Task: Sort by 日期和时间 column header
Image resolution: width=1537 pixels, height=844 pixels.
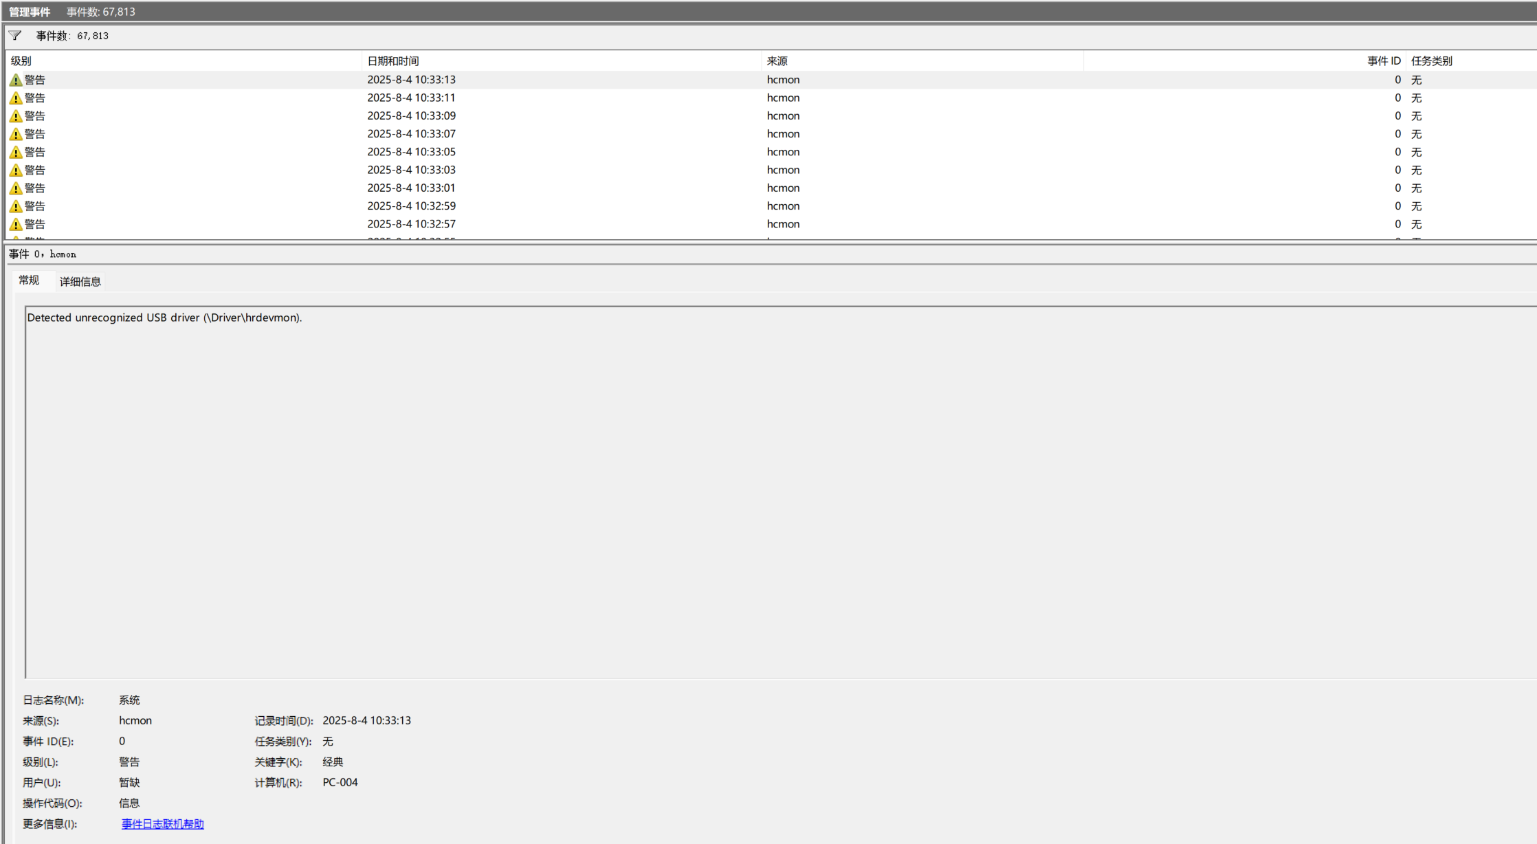Action: tap(392, 61)
